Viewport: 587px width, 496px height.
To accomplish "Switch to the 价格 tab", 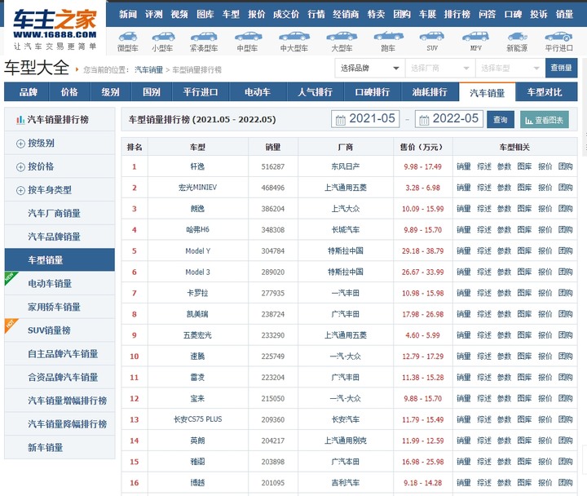I will pos(69,92).
